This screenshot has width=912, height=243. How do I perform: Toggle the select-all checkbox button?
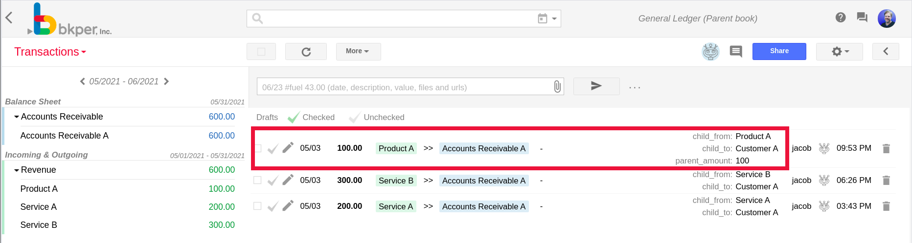[x=261, y=52]
